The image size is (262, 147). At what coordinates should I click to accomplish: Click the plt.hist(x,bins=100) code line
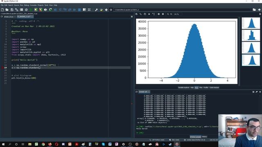24,78
